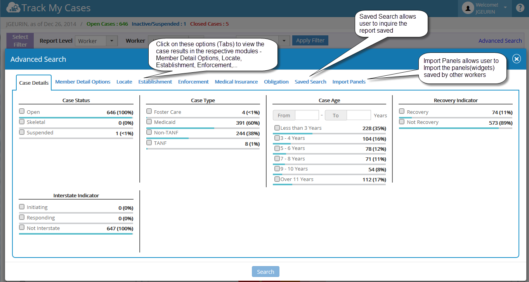The image size is (529, 282).
Task: Click the Case Age From input field
Action: click(x=307, y=115)
